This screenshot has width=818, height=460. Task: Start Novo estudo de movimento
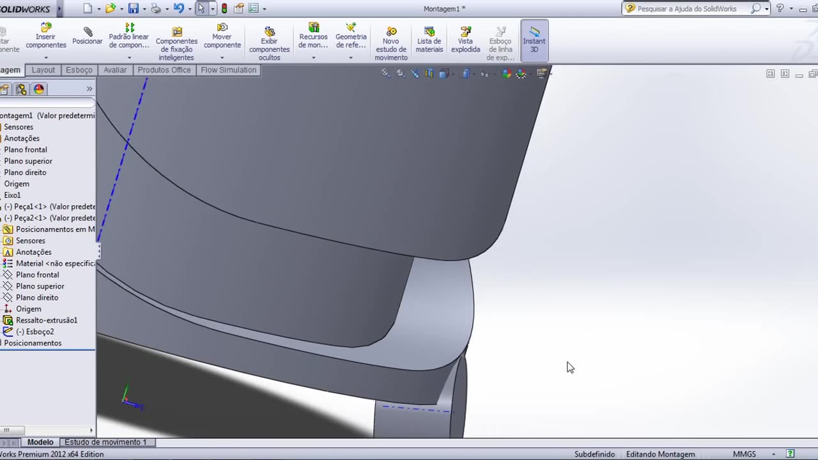click(x=391, y=43)
